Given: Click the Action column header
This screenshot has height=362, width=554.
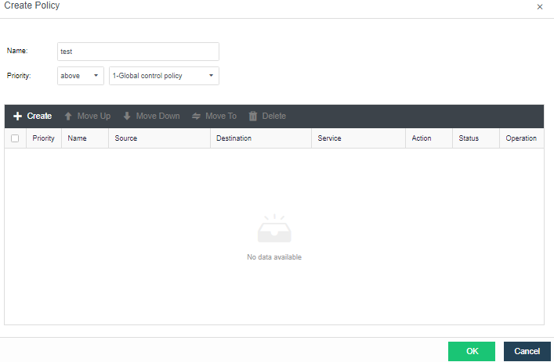Looking at the screenshot, I should (422, 138).
